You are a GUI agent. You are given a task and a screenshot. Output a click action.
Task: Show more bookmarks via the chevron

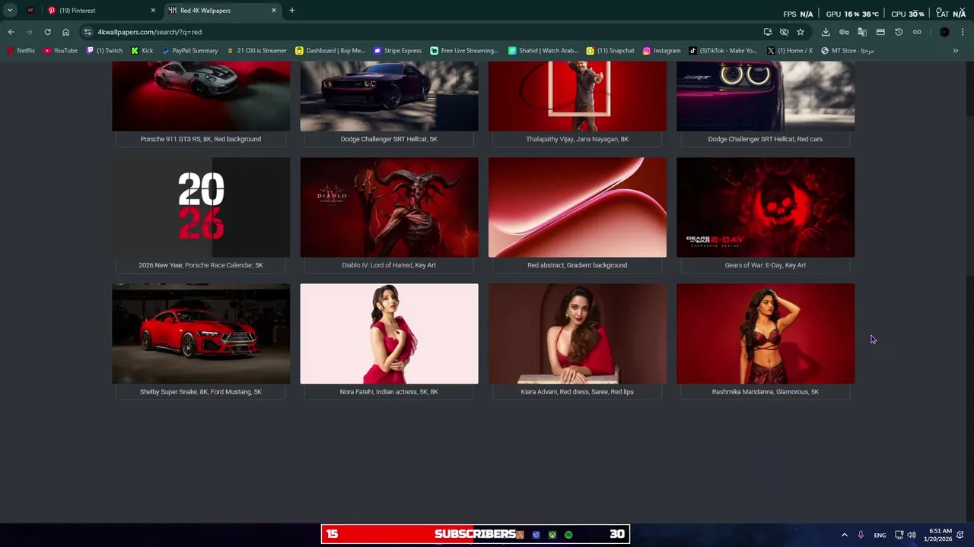click(x=956, y=51)
